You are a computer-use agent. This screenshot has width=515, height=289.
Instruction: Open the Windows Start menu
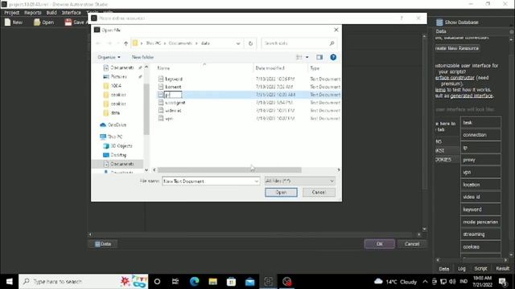pyautogui.click(x=9, y=282)
